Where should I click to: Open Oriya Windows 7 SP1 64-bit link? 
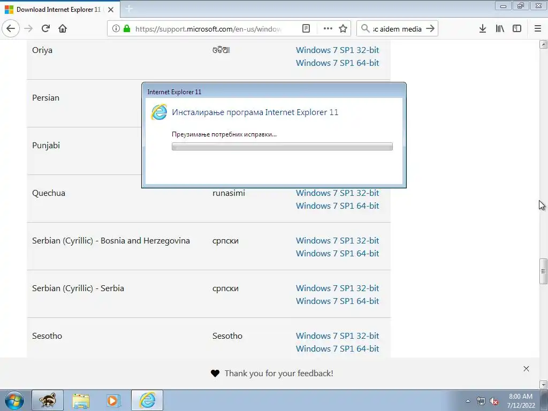337,63
